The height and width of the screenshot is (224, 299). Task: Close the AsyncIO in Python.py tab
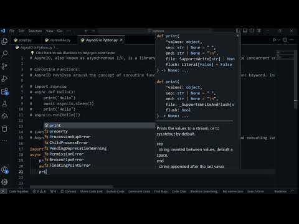click(x=121, y=40)
